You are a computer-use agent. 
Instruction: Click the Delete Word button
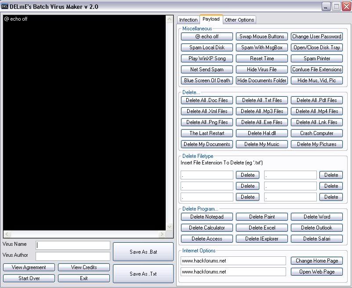pos(317,217)
